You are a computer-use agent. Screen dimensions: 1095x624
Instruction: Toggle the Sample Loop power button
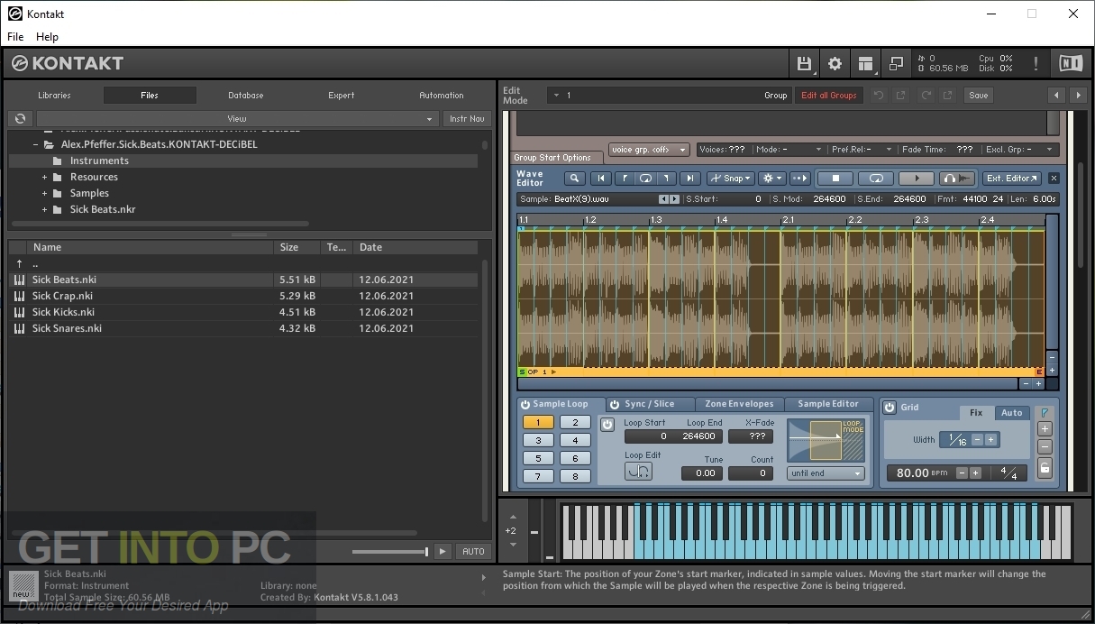pyautogui.click(x=525, y=404)
